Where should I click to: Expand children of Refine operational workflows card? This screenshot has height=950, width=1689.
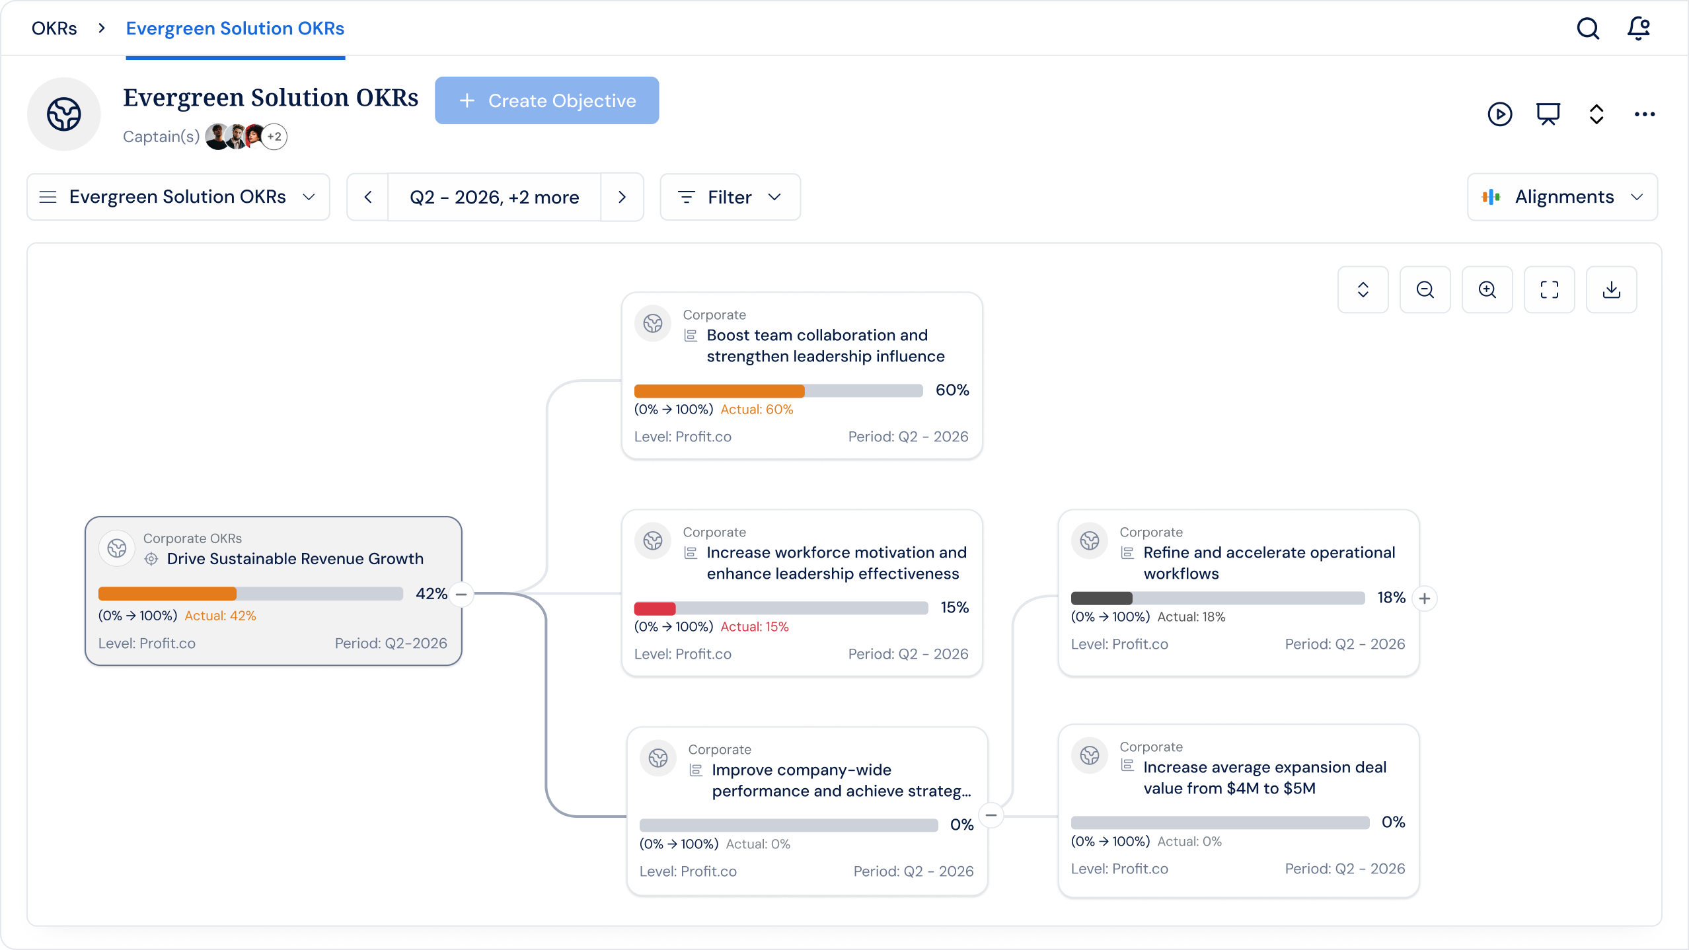click(1425, 599)
